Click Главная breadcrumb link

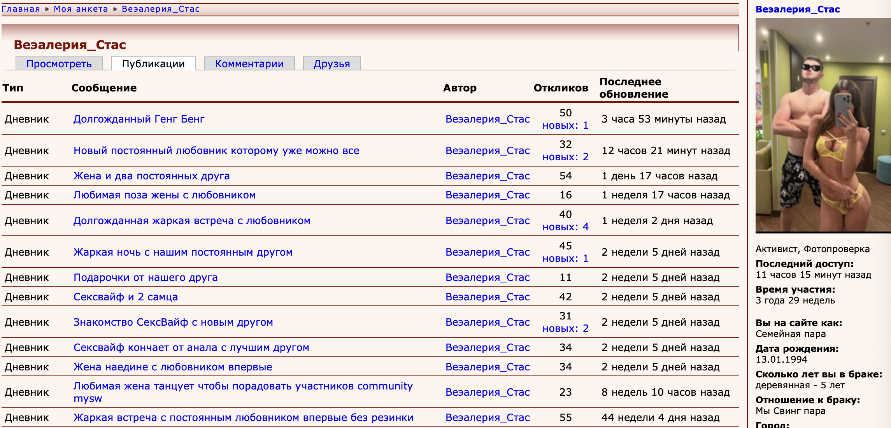point(21,9)
